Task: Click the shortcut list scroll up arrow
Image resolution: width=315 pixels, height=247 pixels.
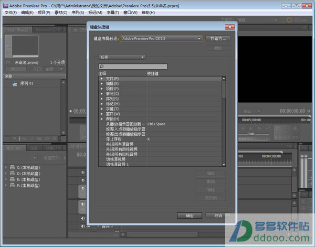Action: coord(224,79)
